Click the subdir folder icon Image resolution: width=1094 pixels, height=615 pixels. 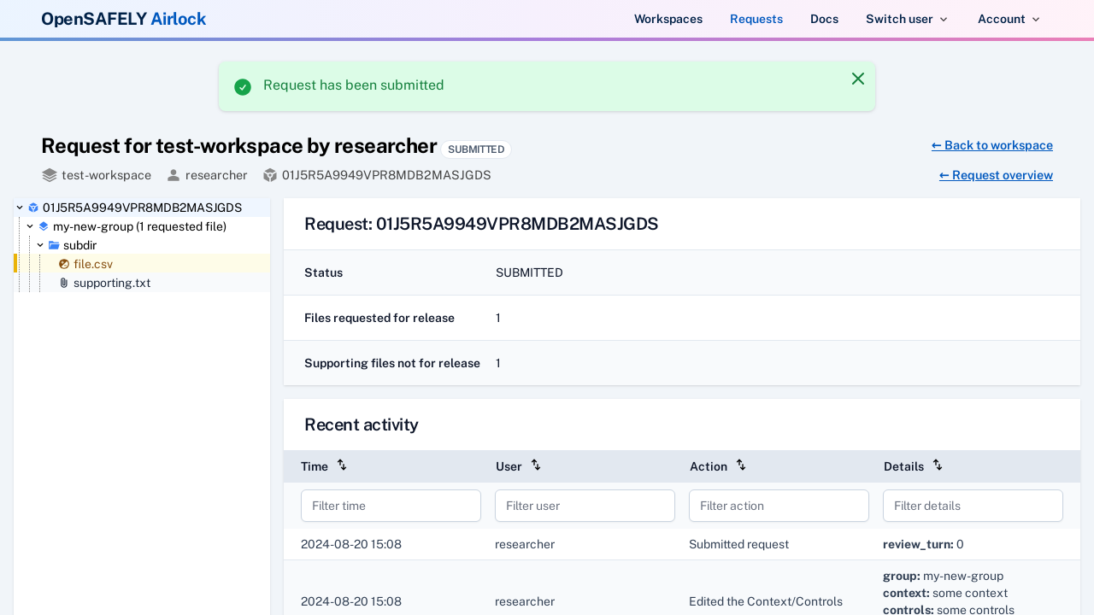point(54,245)
